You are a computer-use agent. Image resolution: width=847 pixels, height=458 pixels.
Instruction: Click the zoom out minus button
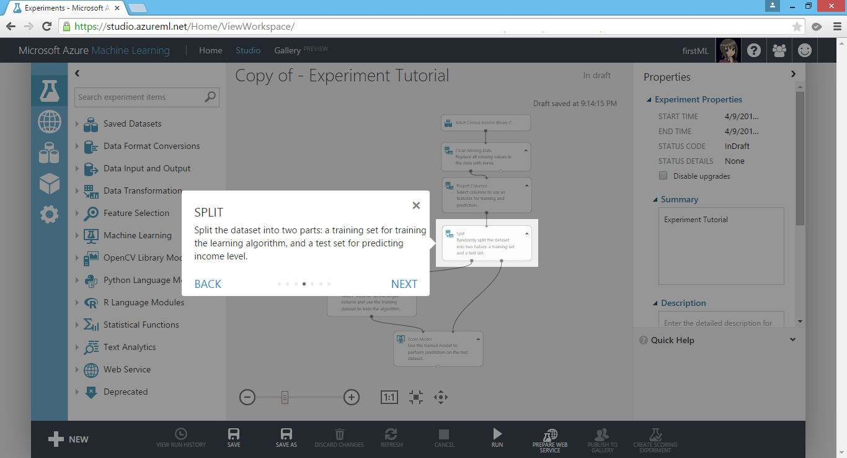point(247,397)
